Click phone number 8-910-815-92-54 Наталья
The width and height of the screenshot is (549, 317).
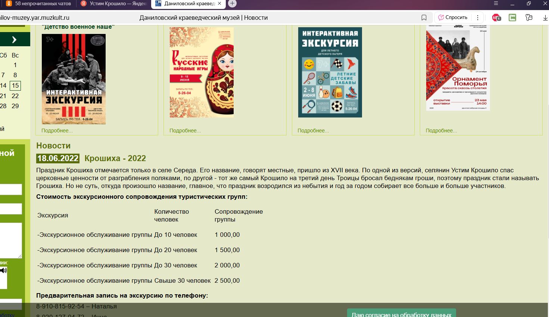pos(77,306)
